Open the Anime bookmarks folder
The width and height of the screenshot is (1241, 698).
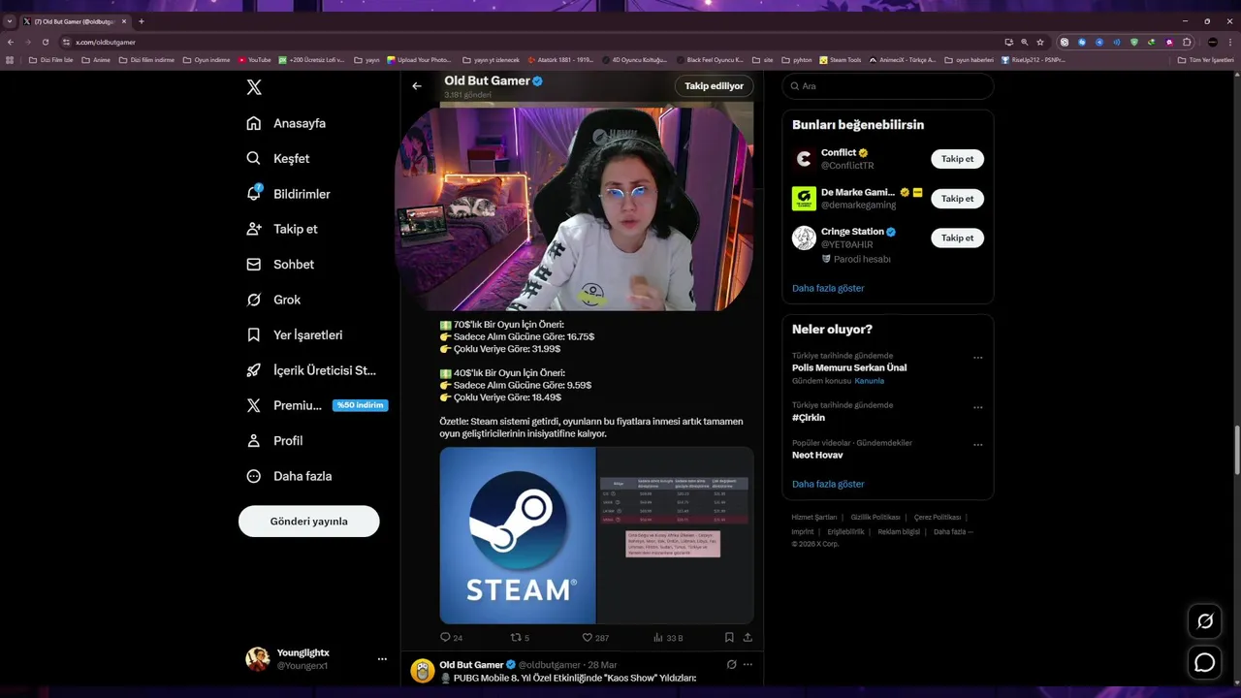(97, 60)
